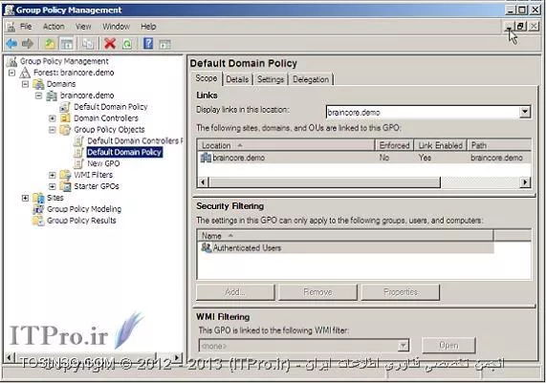This screenshot has height=383, width=546.
Task: Click the Copy toolbar icon
Action: (x=87, y=44)
